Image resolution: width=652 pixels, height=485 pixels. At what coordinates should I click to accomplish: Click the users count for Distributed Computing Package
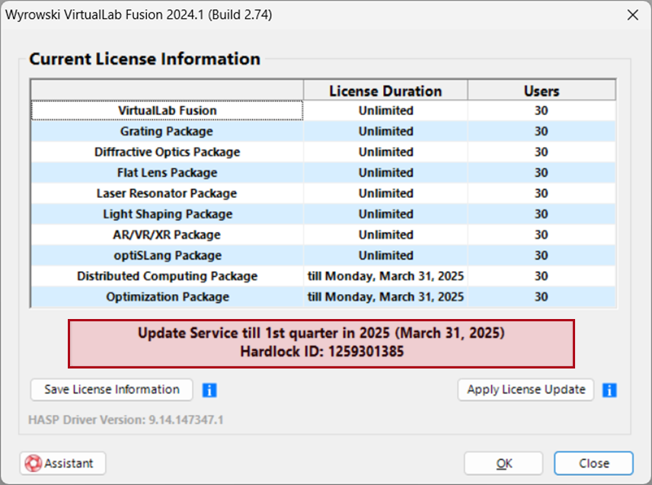coord(542,276)
